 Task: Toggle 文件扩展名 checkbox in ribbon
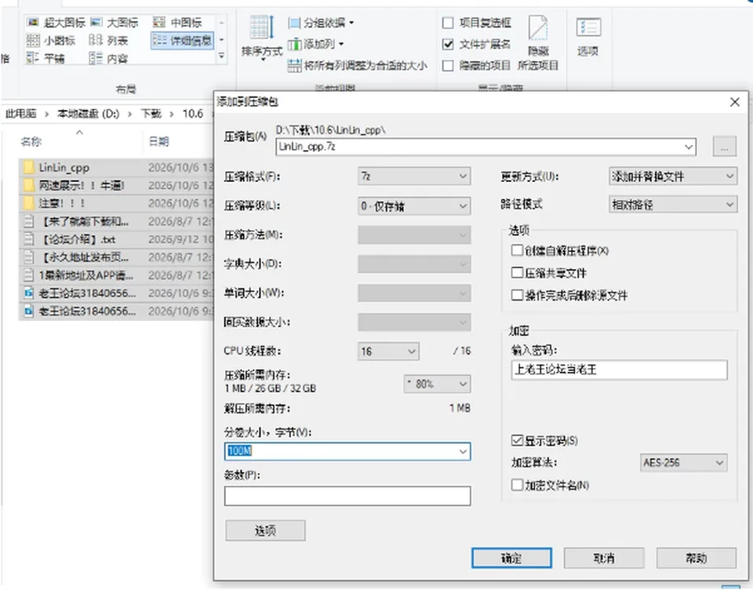[x=448, y=44]
